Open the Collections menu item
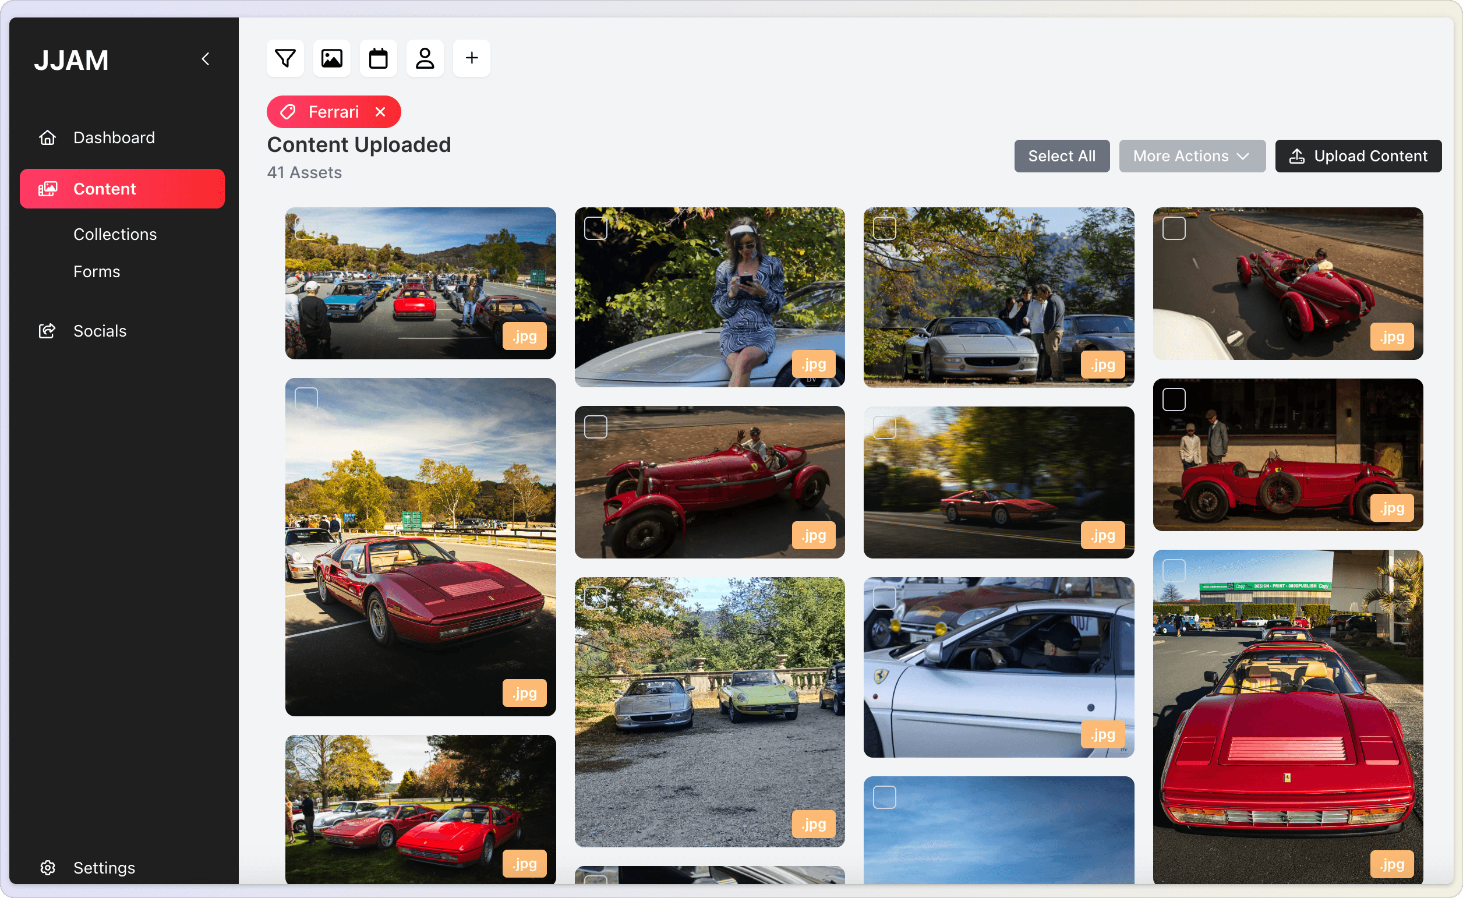This screenshot has height=898, width=1463. (x=116, y=233)
